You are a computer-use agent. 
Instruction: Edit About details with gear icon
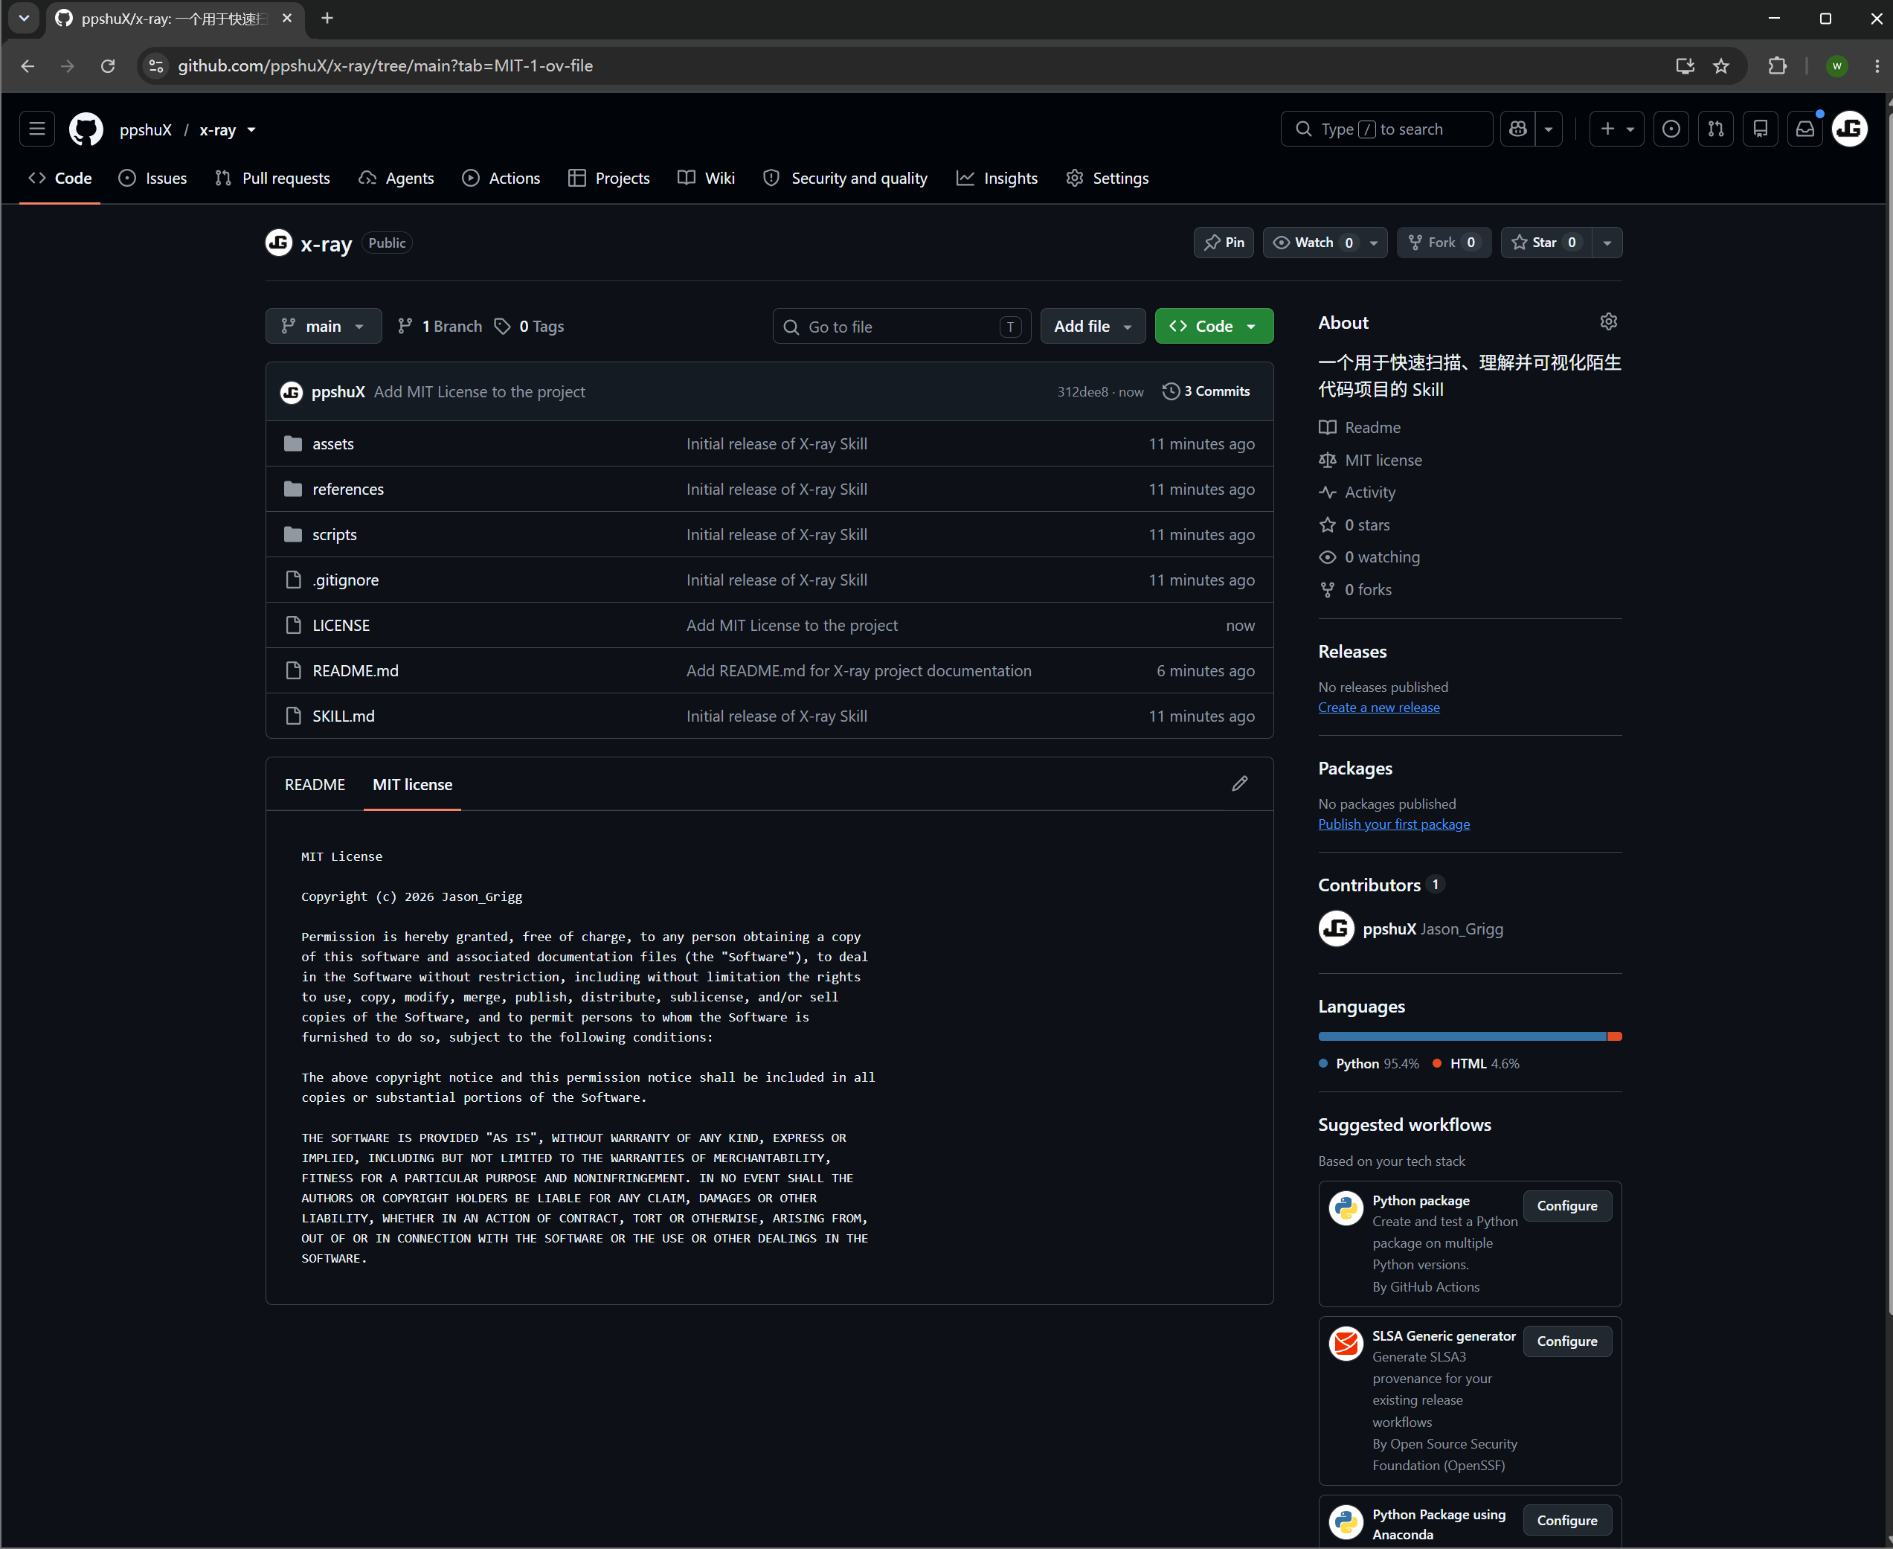[1608, 322]
